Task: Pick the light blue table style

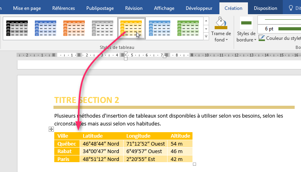Action: click(160, 28)
